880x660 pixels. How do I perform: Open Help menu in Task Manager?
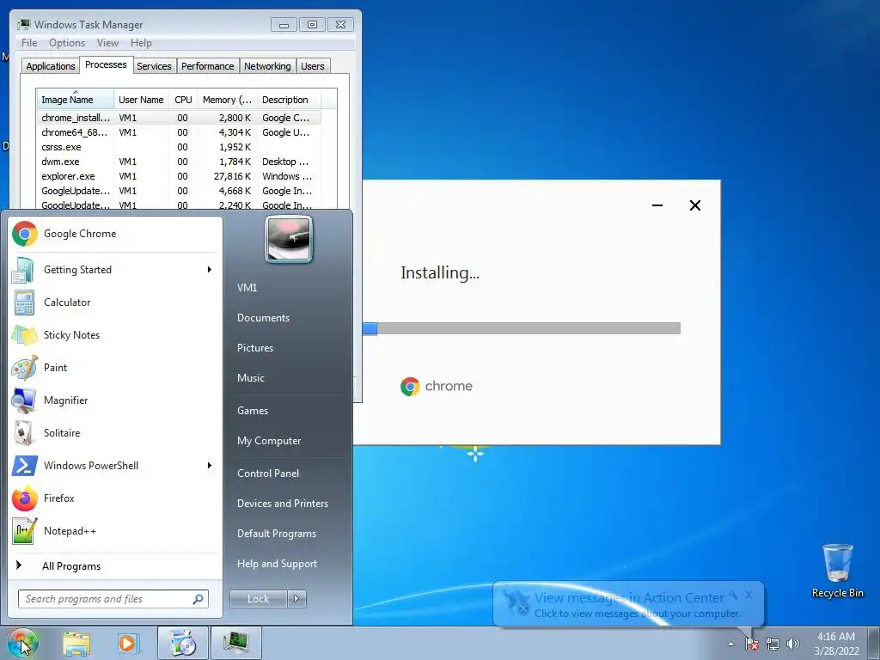(141, 43)
